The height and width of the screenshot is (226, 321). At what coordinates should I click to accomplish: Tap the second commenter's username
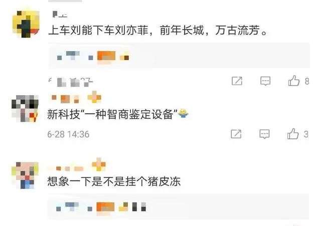coord(76,98)
